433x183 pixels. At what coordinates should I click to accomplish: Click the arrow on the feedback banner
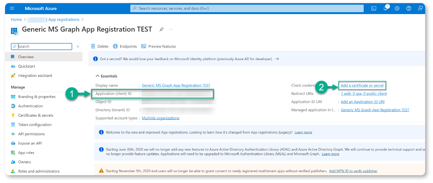[x=277, y=59]
